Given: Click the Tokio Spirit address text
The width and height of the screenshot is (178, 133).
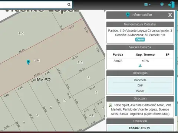Looking at the screenshot, I should pyautogui.click(x=141, y=109).
